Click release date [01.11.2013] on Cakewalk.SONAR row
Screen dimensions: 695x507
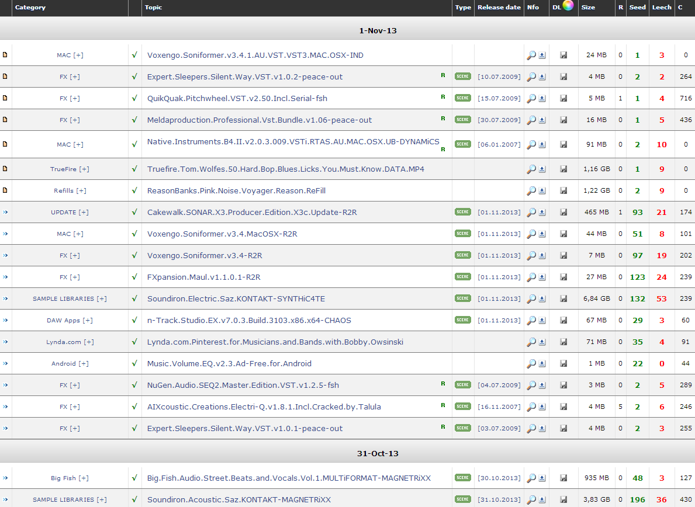pyautogui.click(x=499, y=213)
